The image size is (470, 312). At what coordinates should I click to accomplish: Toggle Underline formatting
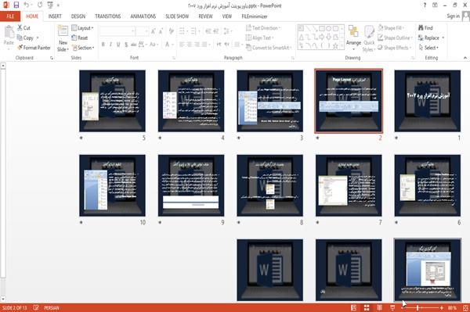click(118, 45)
